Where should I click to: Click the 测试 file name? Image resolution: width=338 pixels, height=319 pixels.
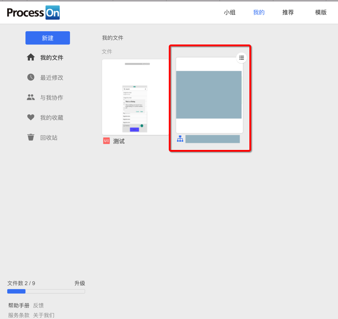click(119, 141)
